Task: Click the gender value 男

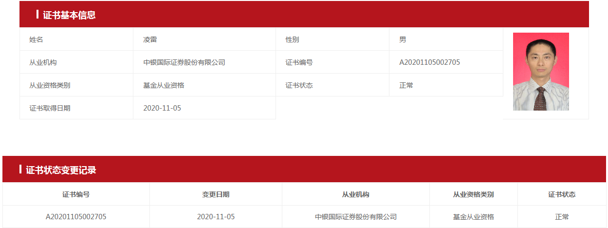Action: [x=403, y=39]
